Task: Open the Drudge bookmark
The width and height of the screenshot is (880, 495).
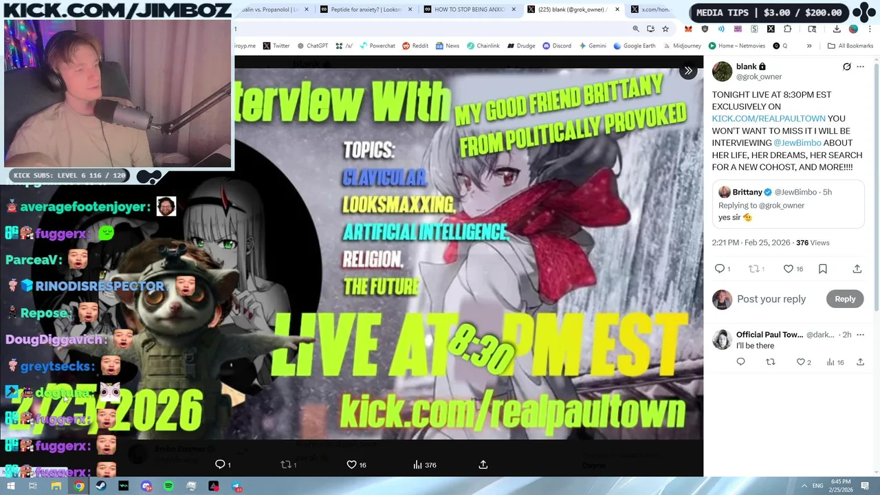Action: pos(521,46)
